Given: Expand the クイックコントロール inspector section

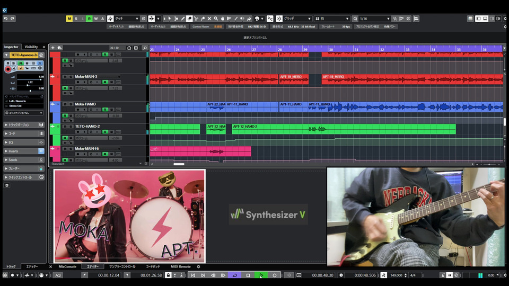Looking at the screenshot, I should [x=24, y=177].
